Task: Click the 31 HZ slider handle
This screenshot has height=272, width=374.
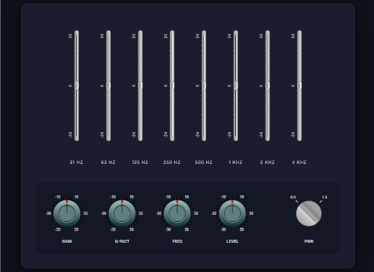Action: (x=77, y=86)
